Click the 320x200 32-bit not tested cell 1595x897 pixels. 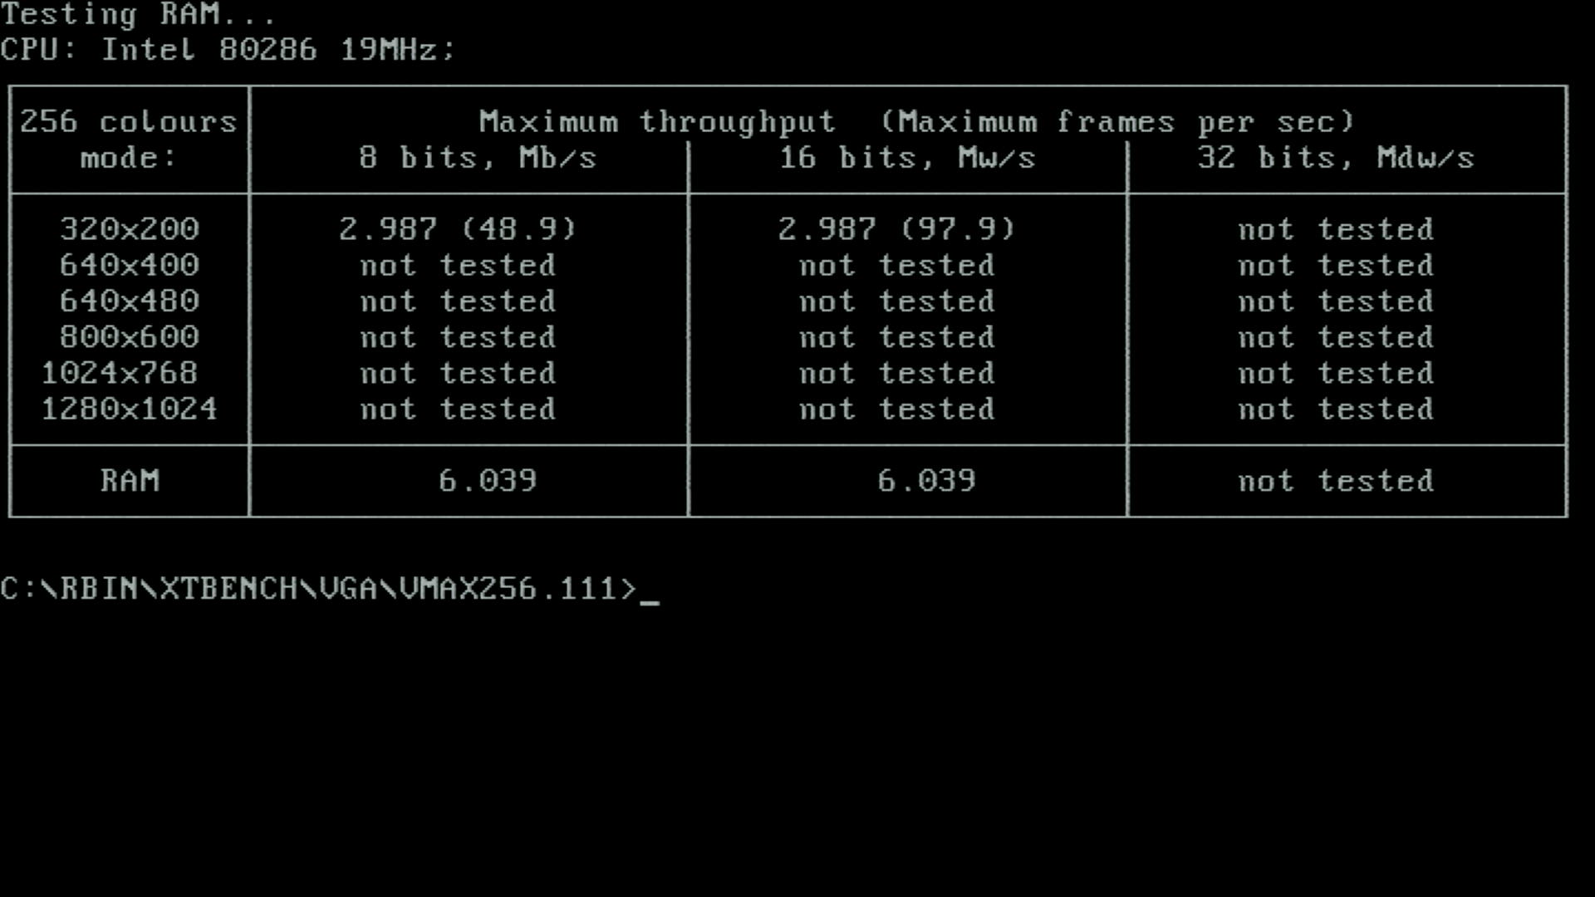pyautogui.click(x=1336, y=229)
